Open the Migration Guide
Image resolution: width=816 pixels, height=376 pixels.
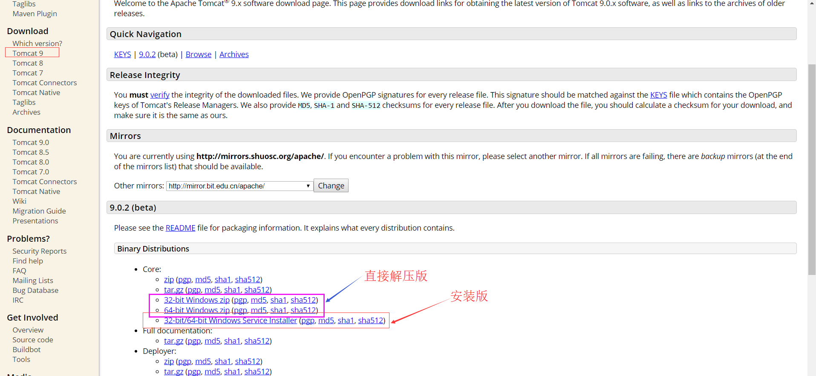39,211
